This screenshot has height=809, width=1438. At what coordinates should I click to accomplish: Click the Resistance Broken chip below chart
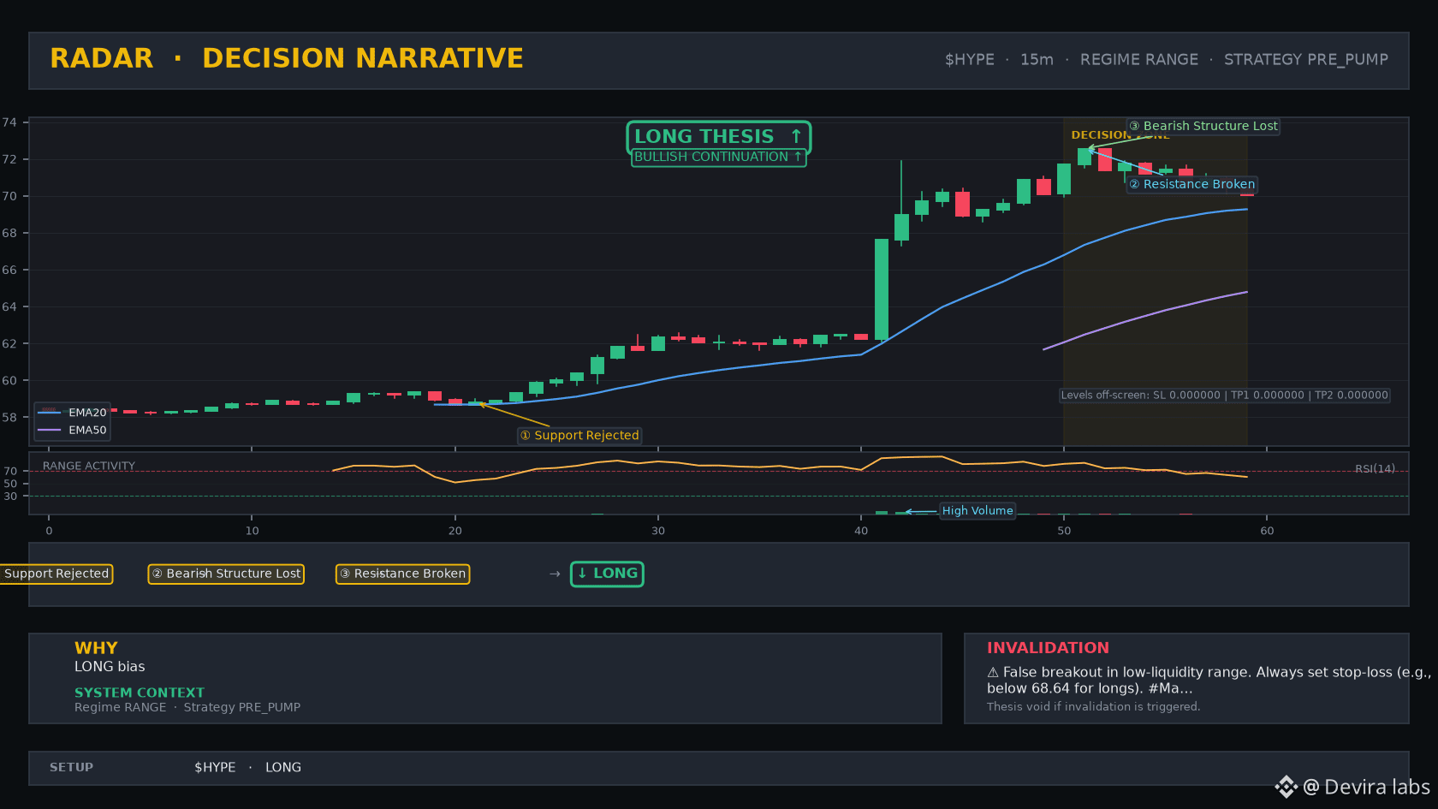tap(402, 574)
